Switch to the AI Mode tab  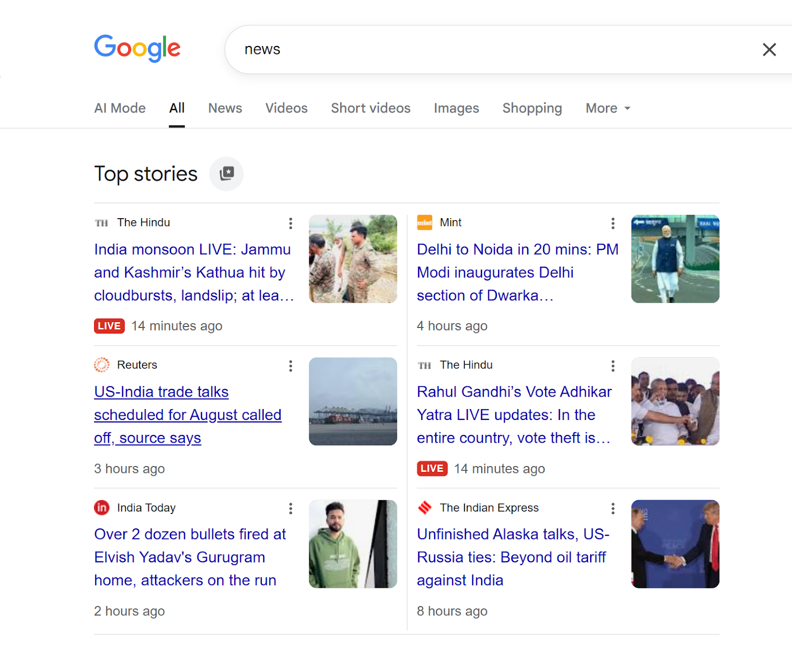tap(120, 108)
